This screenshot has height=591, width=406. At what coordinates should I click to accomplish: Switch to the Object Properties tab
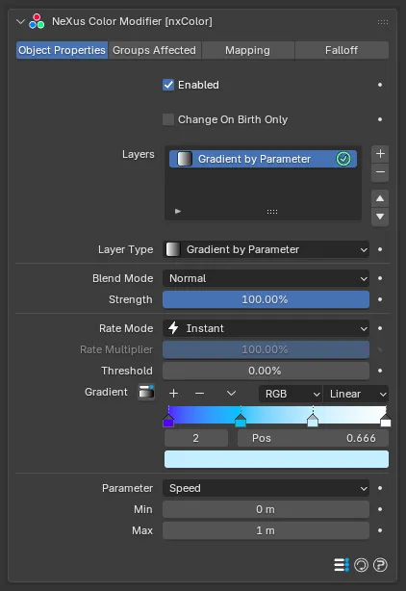click(63, 50)
